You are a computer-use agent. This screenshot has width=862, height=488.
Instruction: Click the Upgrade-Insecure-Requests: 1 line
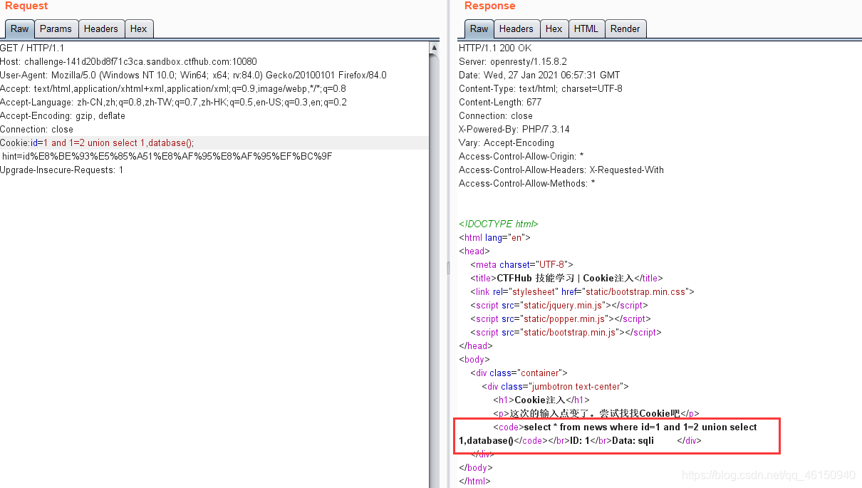62,170
